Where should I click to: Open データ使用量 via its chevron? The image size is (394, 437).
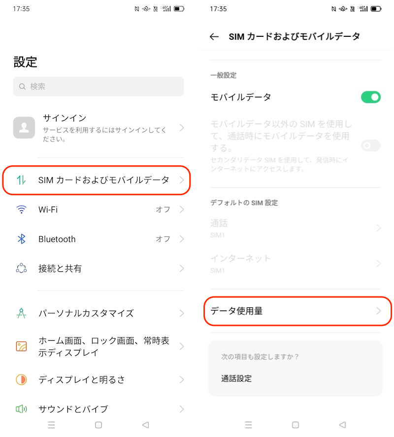click(x=378, y=311)
